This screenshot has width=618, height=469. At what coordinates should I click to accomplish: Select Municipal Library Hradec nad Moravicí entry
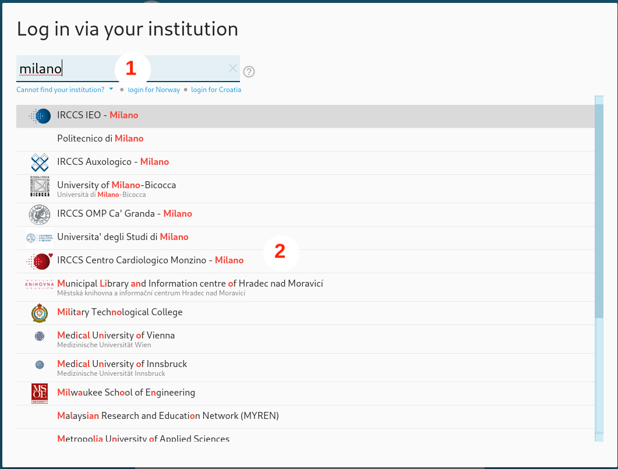[190, 284]
